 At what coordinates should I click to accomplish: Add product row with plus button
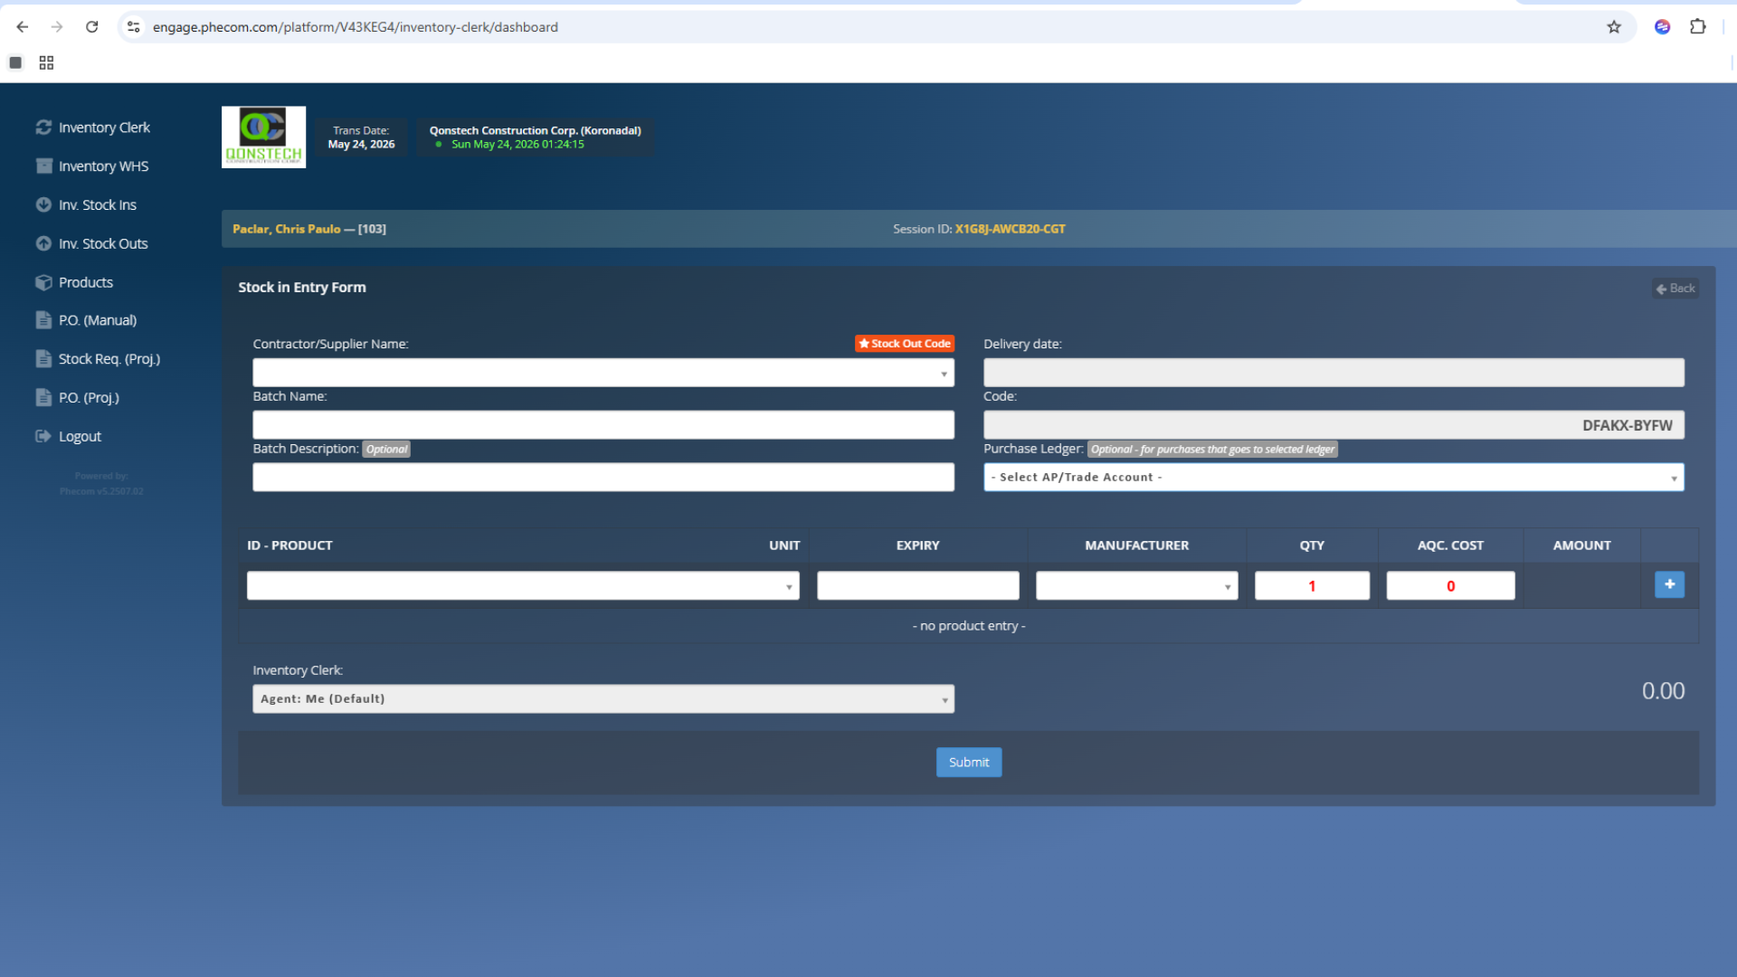click(x=1669, y=585)
